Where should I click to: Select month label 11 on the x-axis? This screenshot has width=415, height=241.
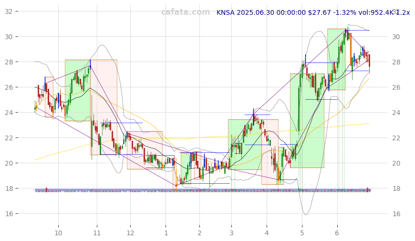pos(97,233)
